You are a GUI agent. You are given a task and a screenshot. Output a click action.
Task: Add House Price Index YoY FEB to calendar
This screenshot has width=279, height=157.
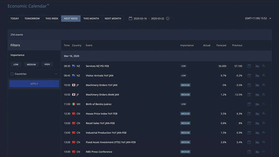pyautogui.click(x=249, y=114)
